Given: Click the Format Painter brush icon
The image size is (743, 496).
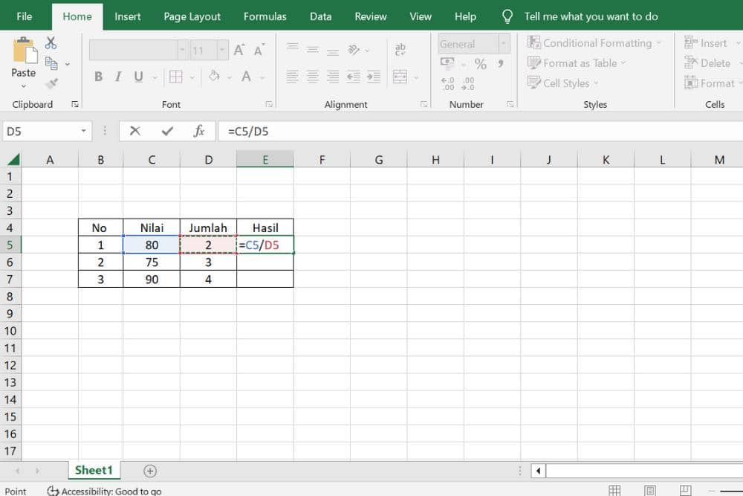Looking at the screenshot, I should coord(51,83).
